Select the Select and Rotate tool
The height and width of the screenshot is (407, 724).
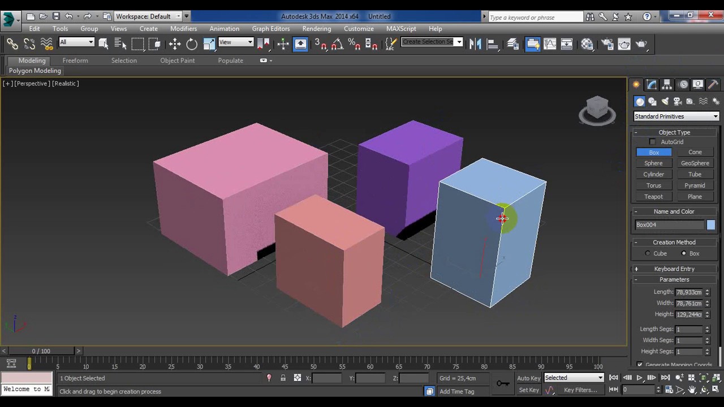(x=192, y=44)
